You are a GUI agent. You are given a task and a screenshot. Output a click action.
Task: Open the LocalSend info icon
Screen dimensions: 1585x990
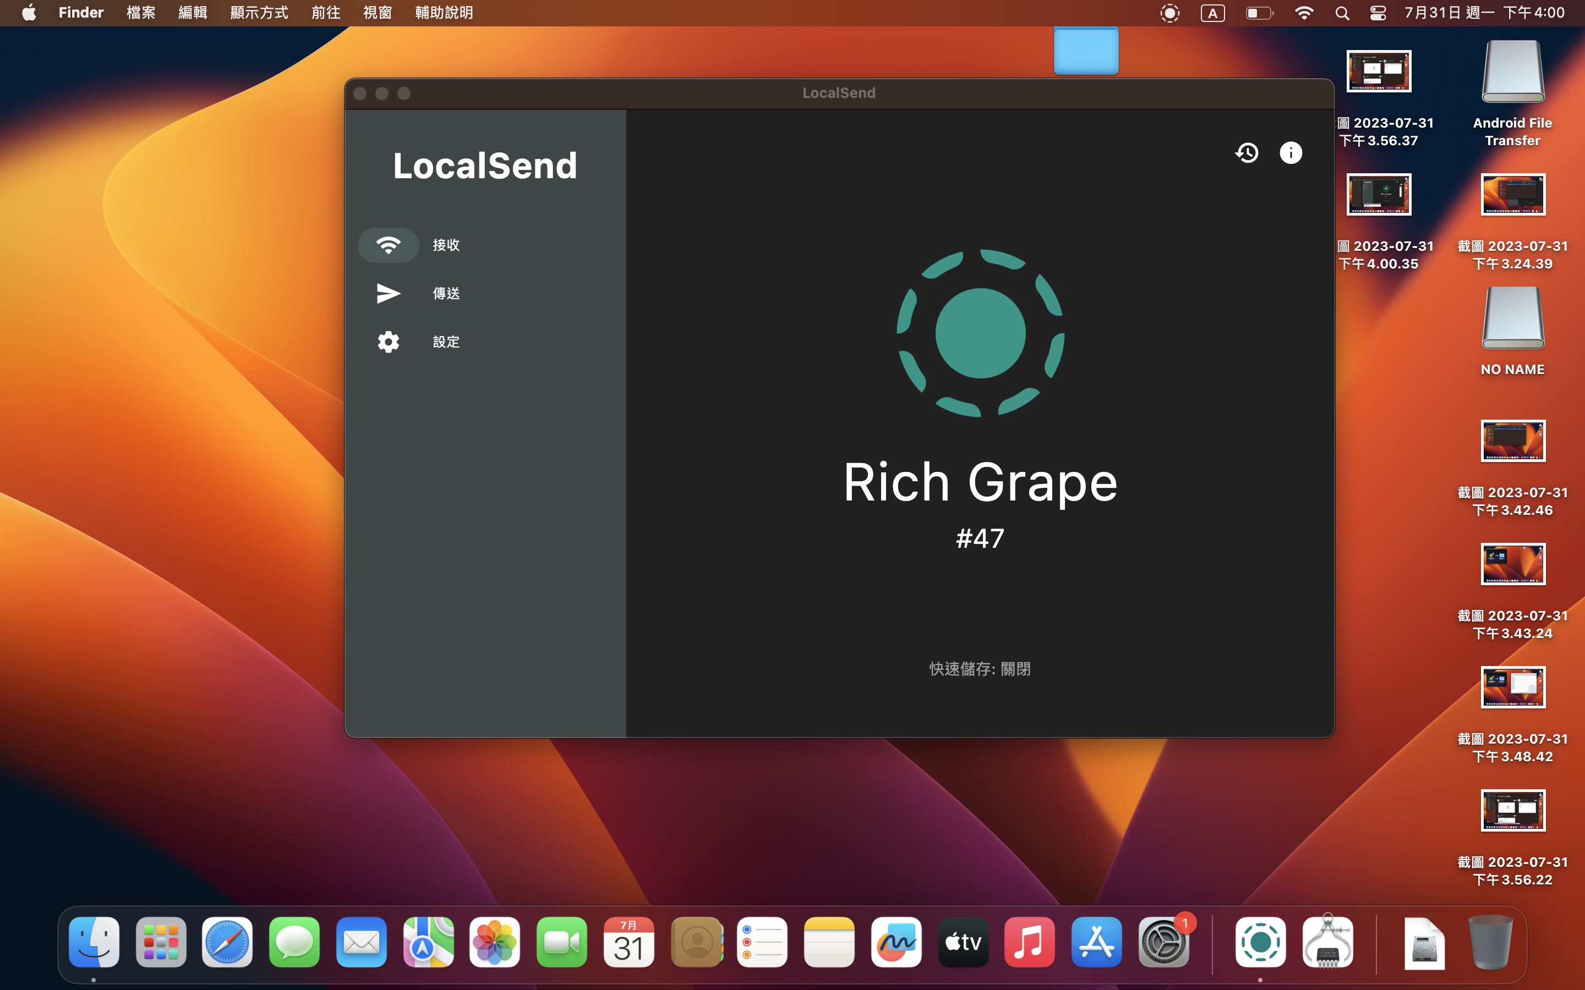1291,153
